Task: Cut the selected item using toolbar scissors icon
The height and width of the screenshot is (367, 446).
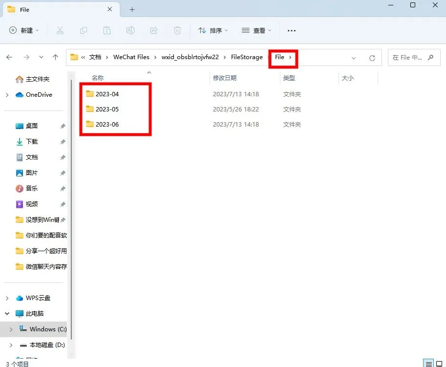Action: point(60,30)
